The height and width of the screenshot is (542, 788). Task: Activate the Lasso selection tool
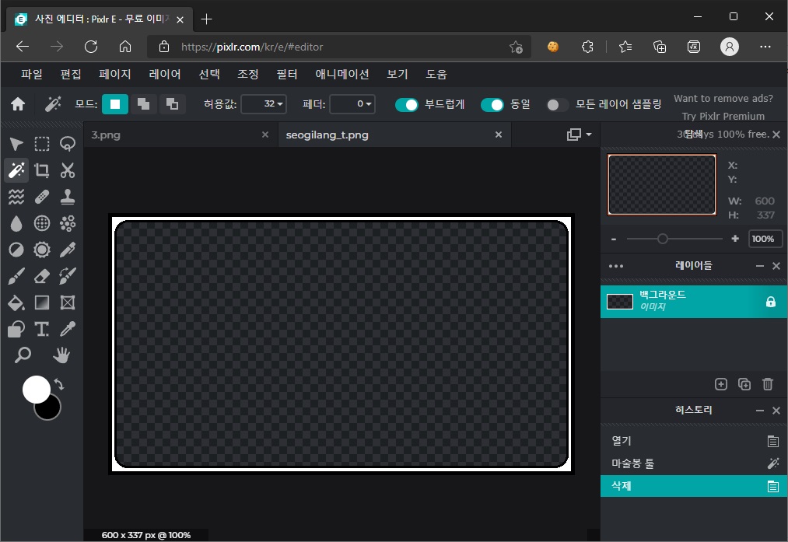click(68, 144)
